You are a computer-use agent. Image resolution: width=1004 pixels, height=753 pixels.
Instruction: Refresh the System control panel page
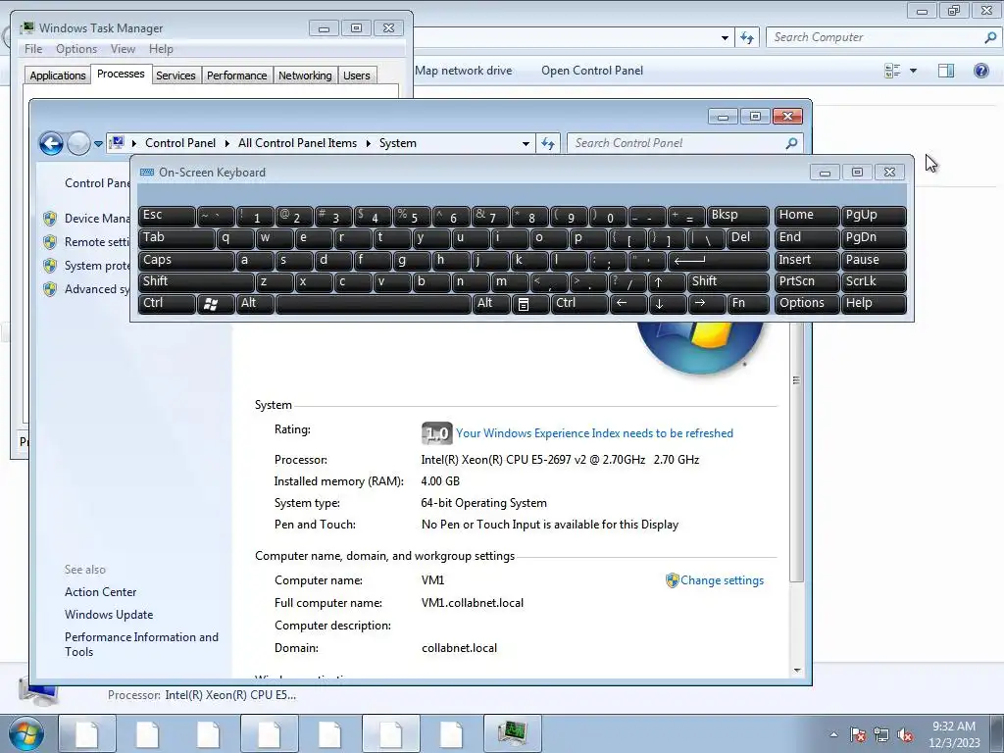point(547,143)
